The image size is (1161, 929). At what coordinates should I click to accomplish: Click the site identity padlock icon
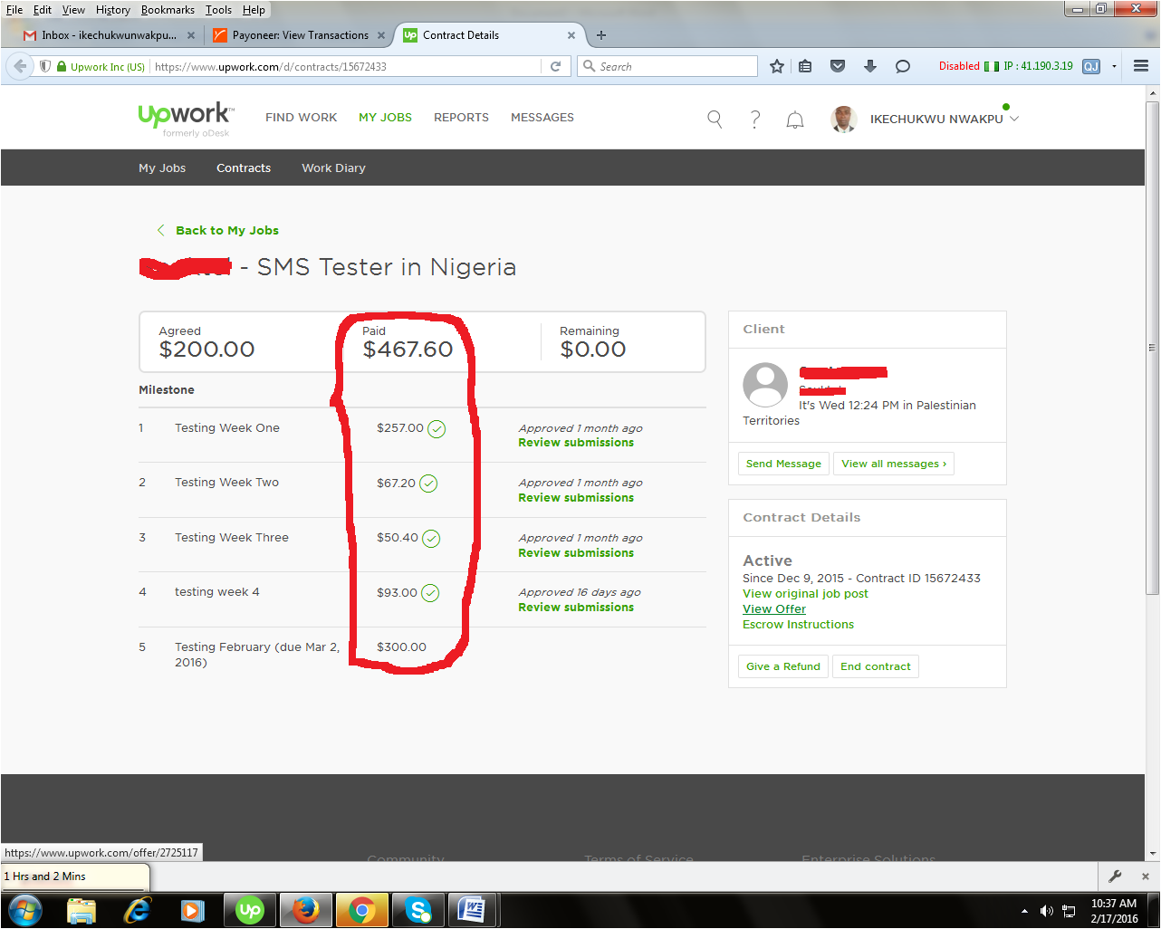62,66
